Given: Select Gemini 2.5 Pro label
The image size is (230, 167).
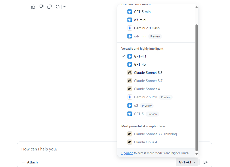Looking at the screenshot, I should [145, 97].
